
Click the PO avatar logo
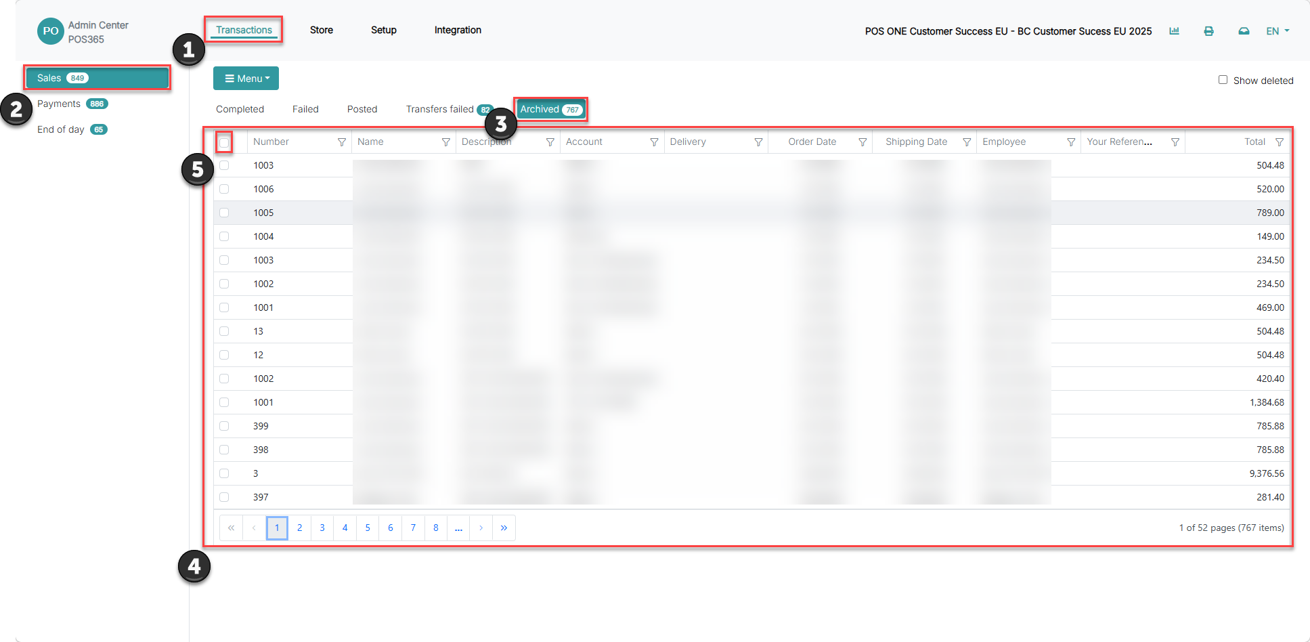click(51, 31)
